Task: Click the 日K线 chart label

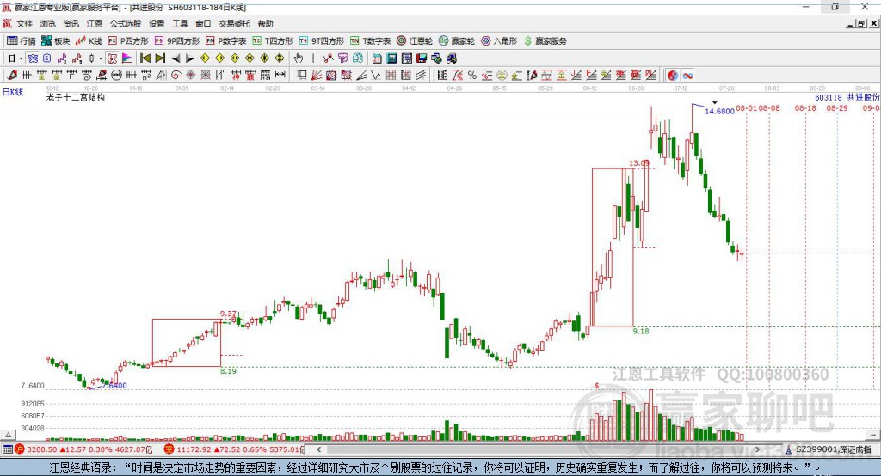Action: click(13, 93)
